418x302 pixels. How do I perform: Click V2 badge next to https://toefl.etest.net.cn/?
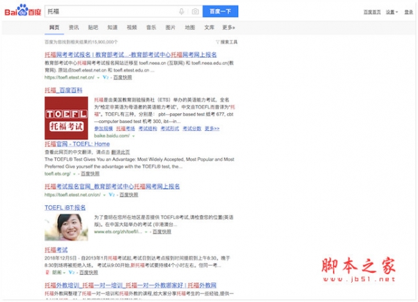click(106, 77)
